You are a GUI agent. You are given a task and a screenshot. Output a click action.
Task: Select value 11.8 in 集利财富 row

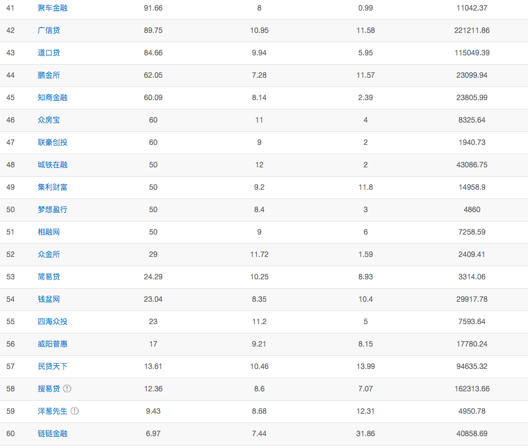[x=366, y=187]
